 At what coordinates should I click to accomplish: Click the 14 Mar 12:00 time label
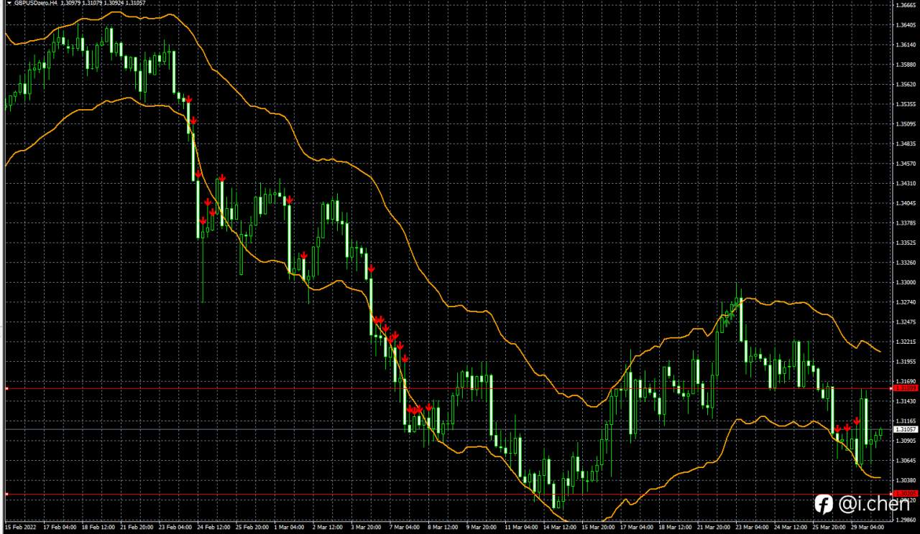[560, 528]
